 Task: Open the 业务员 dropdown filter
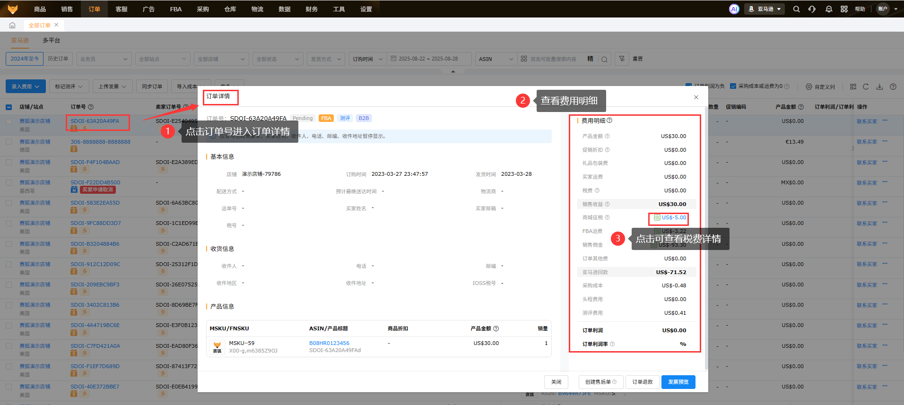[104, 59]
